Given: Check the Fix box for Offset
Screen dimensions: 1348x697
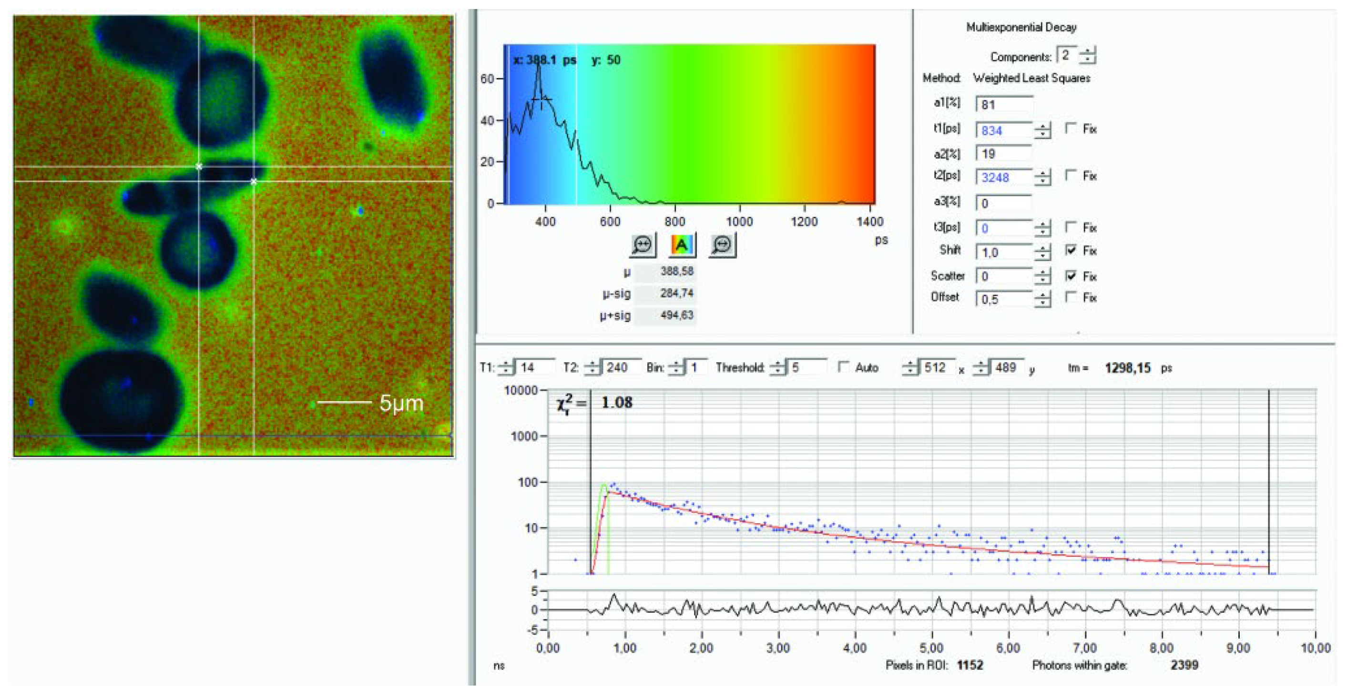Looking at the screenshot, I should 1071,297.
